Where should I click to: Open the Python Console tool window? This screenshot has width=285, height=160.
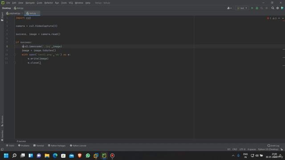point(78,146)
